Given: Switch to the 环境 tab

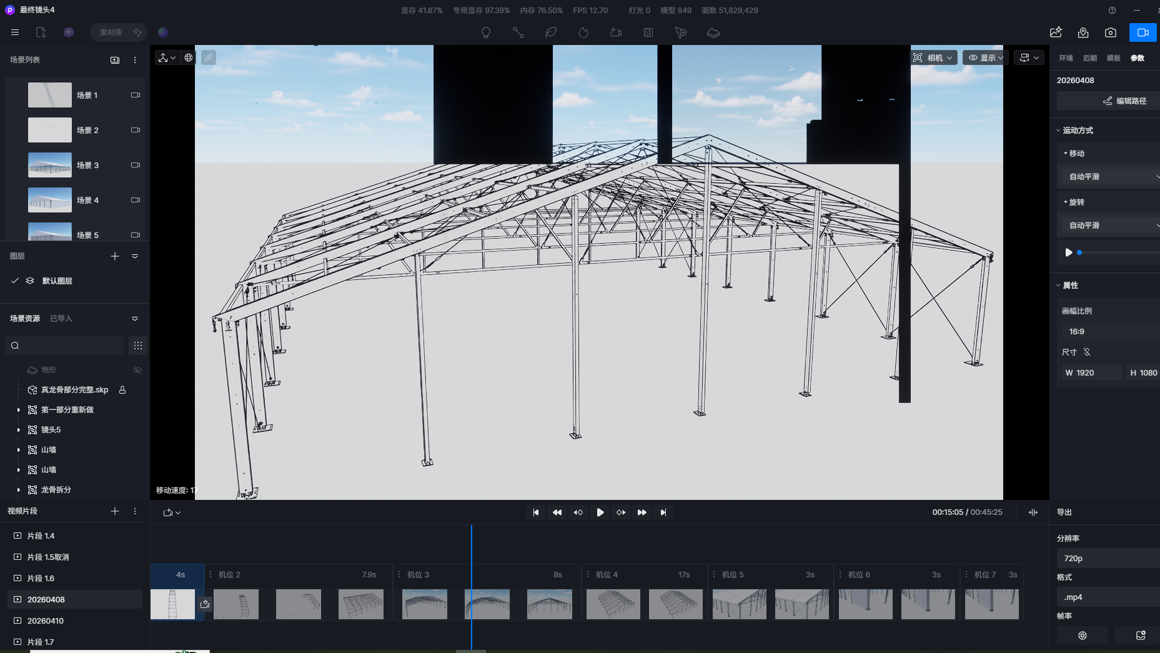Looking at the screenshot, I should point(1066,58).
